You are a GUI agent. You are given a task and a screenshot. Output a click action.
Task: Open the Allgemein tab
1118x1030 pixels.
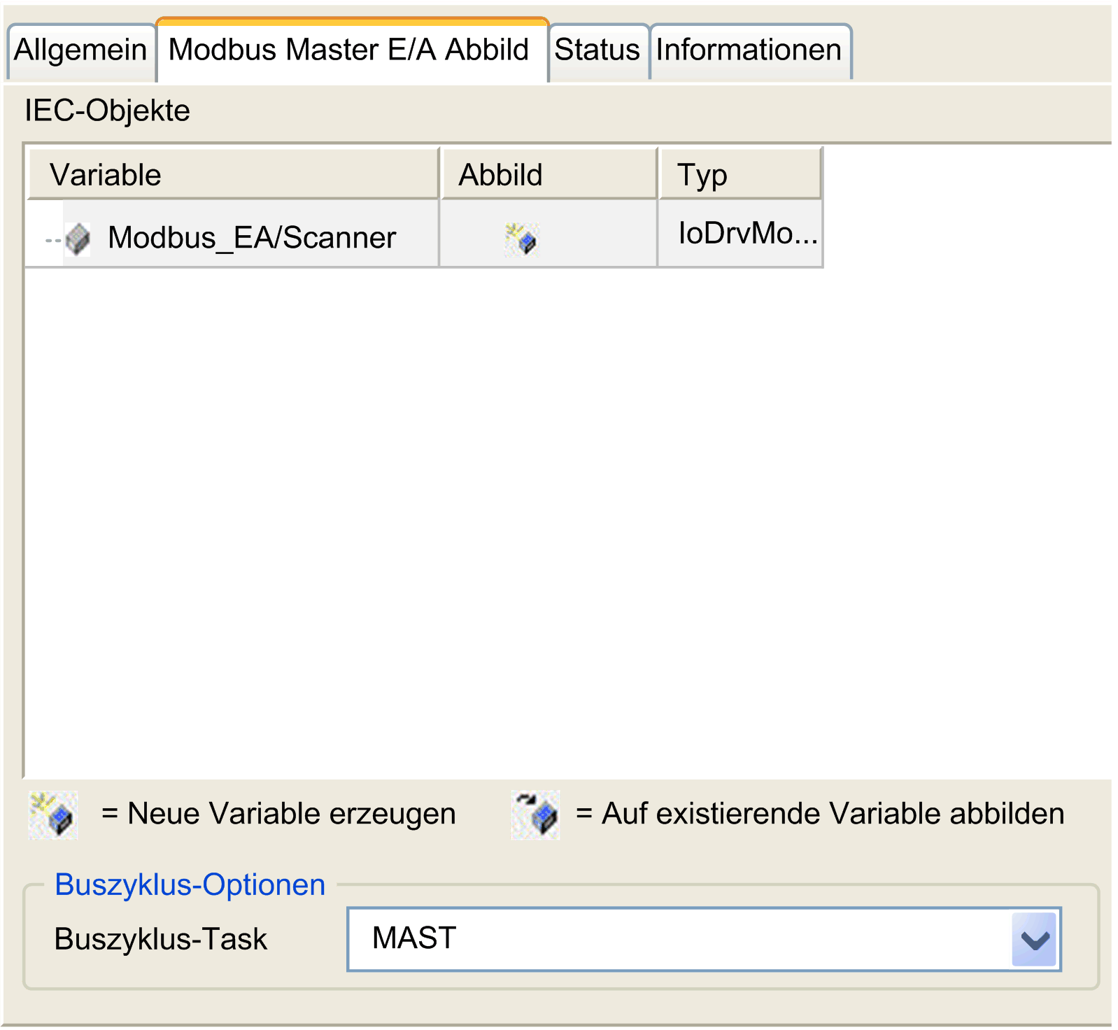80,51
